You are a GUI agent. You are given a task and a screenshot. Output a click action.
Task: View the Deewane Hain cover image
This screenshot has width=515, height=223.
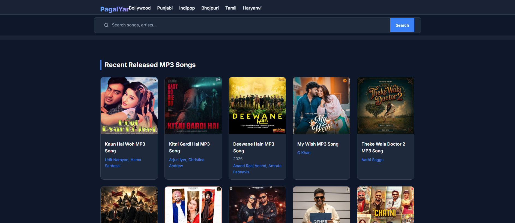click(257, 106)
